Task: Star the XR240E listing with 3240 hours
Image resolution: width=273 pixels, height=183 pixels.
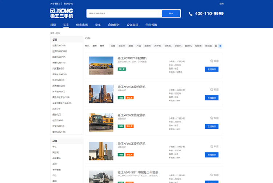Action: (212, 146)
